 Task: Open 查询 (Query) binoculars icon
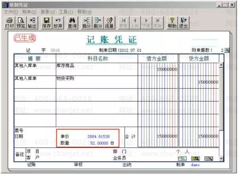[x=72, y=23]
